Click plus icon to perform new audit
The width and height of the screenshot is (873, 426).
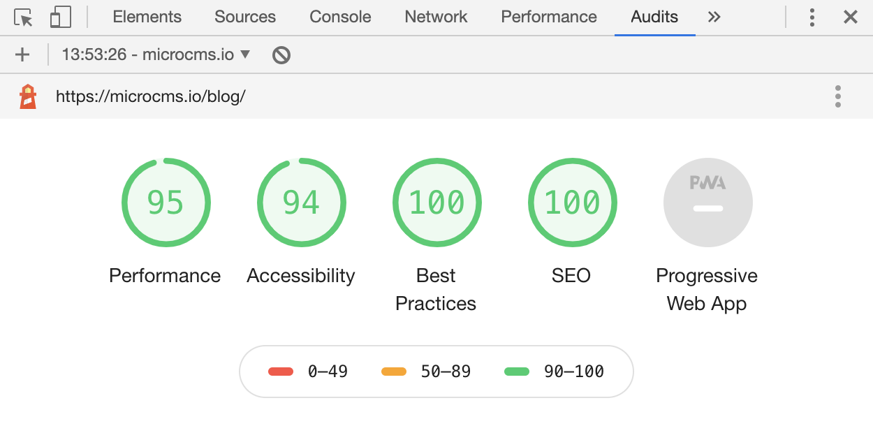22,54
